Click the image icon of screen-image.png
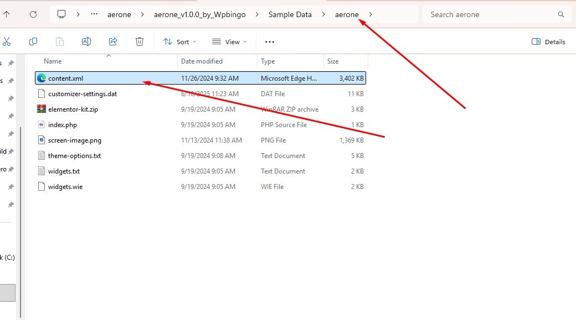 coord(42,140)
